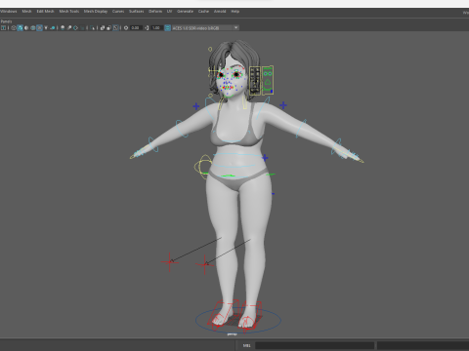This screenshot has height=351, width=469.
Task: Select the inner red knee pole vector cross
Action: click(x=205, y=265)
